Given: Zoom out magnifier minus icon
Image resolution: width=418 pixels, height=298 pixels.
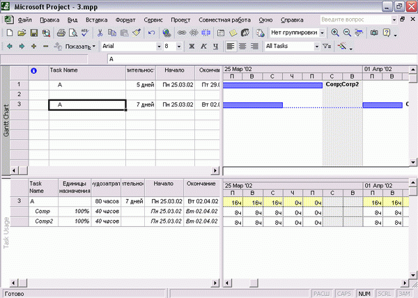Looking at the screenshot, I should tap(347, 33).
